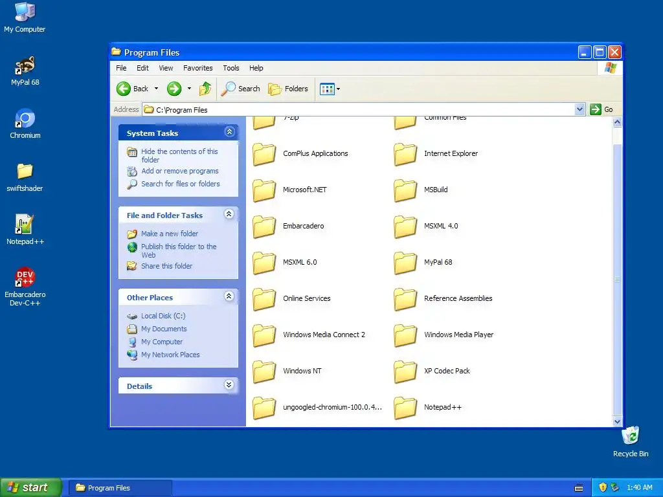Go to Local Disk (C:)
Viewport: 663px width, 497px height.
pos(163,316)
